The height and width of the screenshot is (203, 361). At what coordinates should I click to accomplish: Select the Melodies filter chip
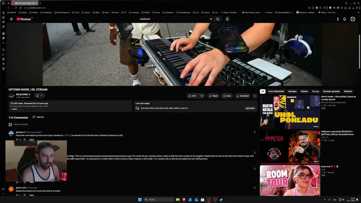pyautogui.click(x=292, y=91)
